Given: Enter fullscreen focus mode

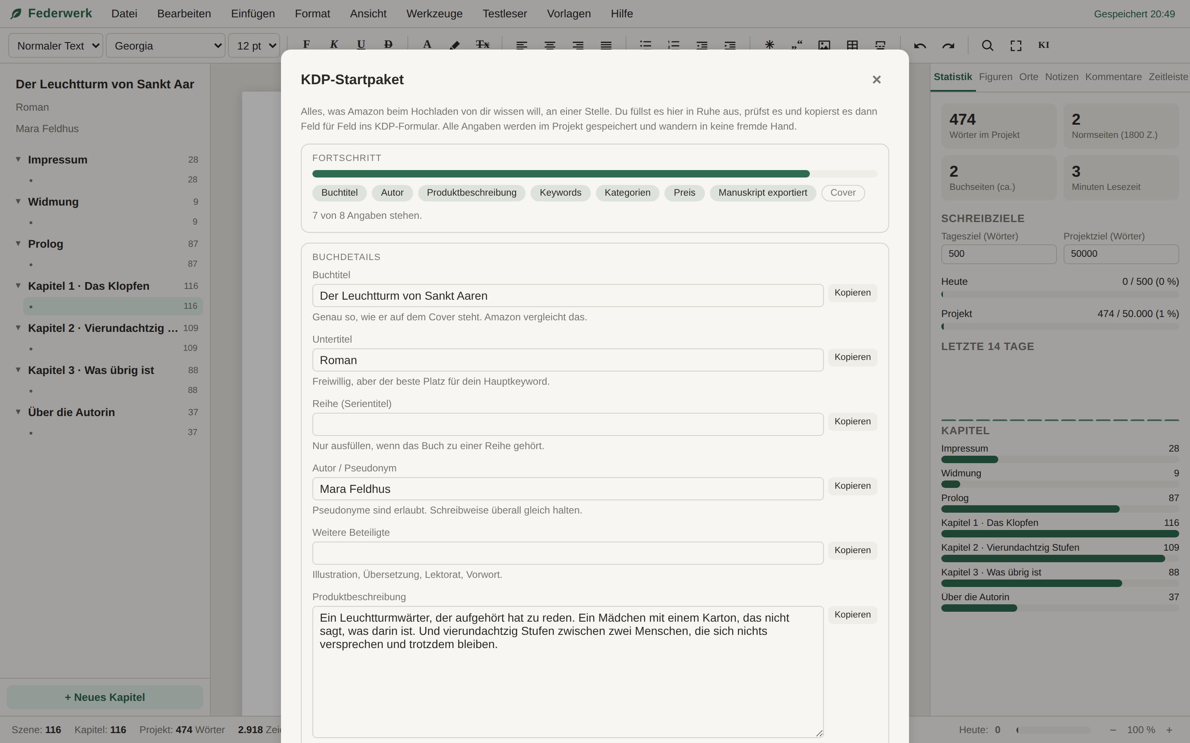Looking at the screenshot, I should click(x=1016, y=45).
